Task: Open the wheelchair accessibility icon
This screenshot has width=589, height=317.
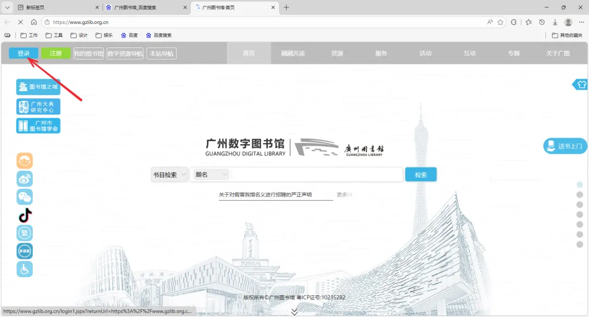Action: (x=25, y=269)
